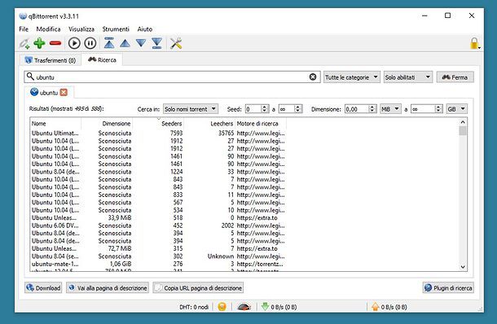Click the queue down triangle icon
The width and height of the screenshot is (497, 324).
(141, 43)
